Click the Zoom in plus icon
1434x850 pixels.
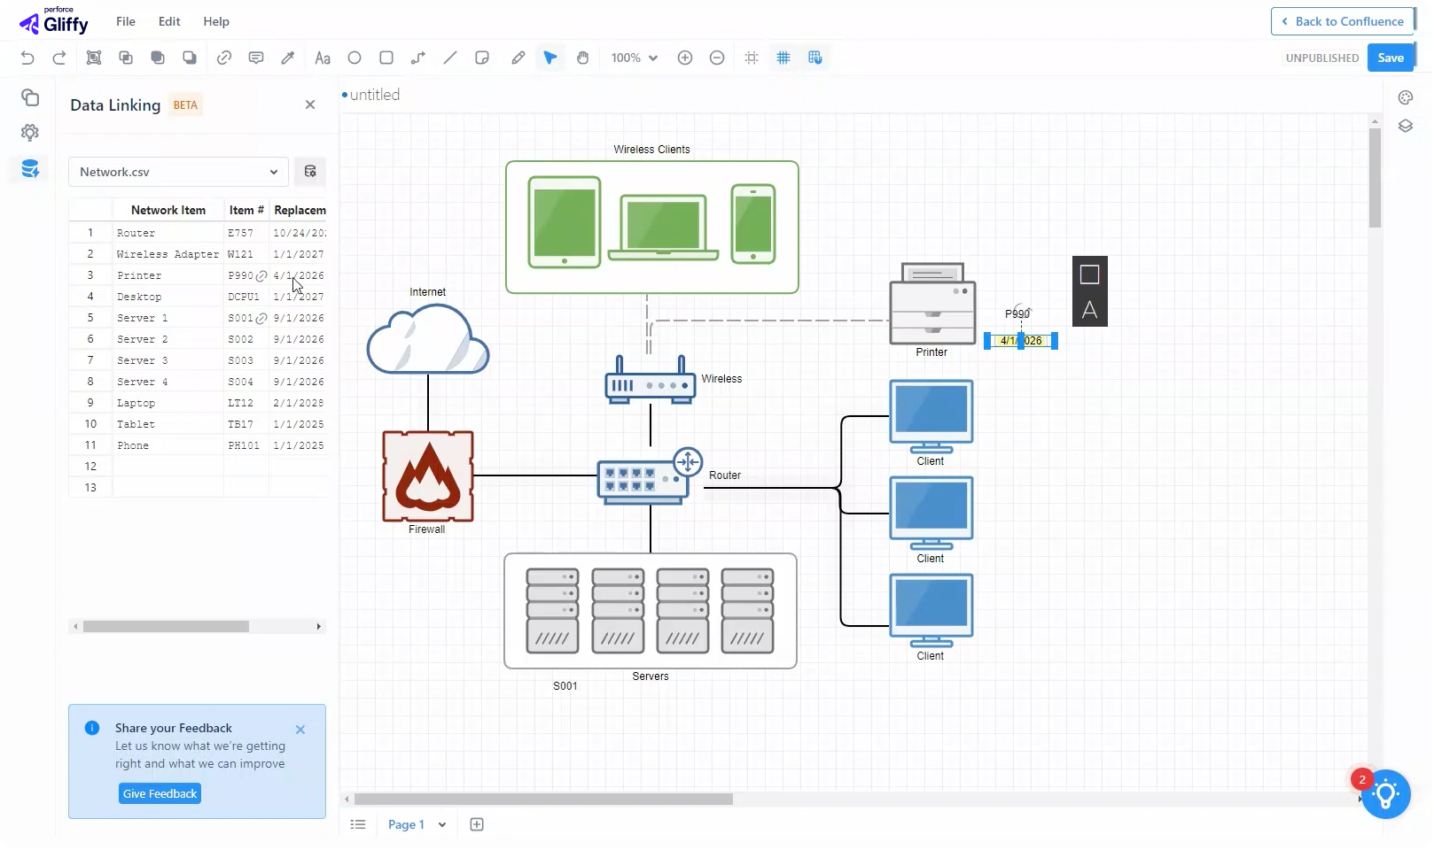pyautogui.click(x=685, y=58)
